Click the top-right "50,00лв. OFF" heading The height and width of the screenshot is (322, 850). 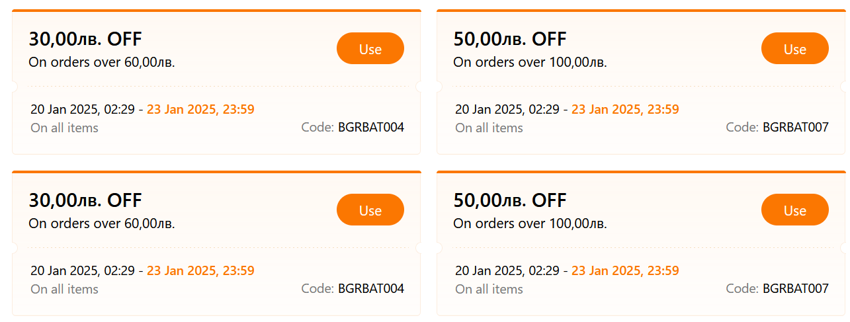[510, 40]
